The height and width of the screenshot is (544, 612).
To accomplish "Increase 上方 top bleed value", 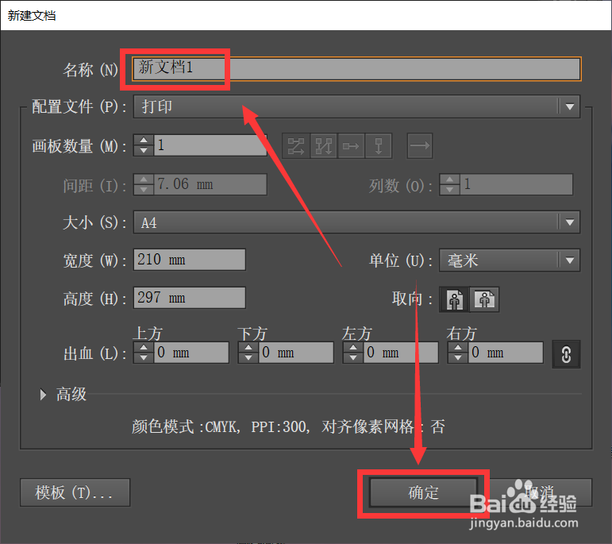I will point(144,348).
